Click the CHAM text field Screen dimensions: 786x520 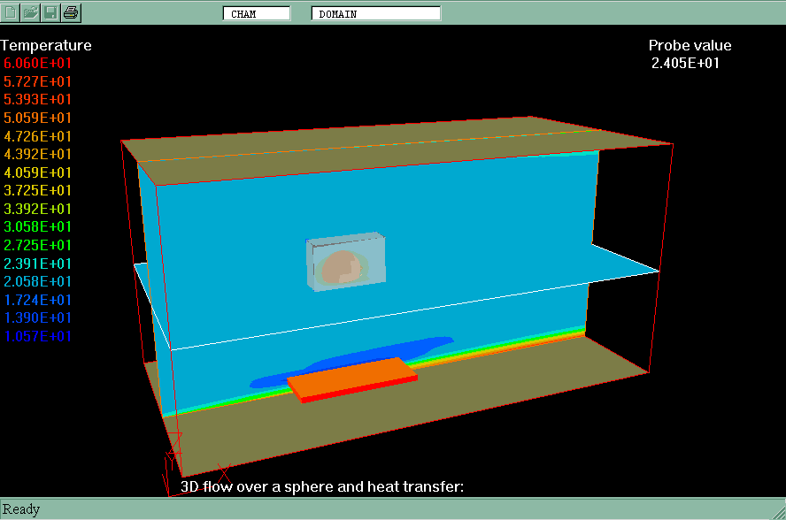tap(256, 13)
